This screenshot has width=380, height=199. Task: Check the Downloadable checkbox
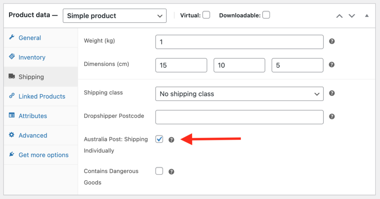[266, 15]
